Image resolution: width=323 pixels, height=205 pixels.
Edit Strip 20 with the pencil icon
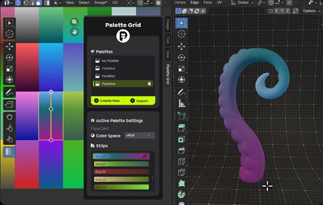145,156
